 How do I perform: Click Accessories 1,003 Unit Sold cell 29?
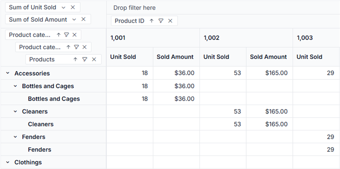pyautogui.click(x=316, y=73)
